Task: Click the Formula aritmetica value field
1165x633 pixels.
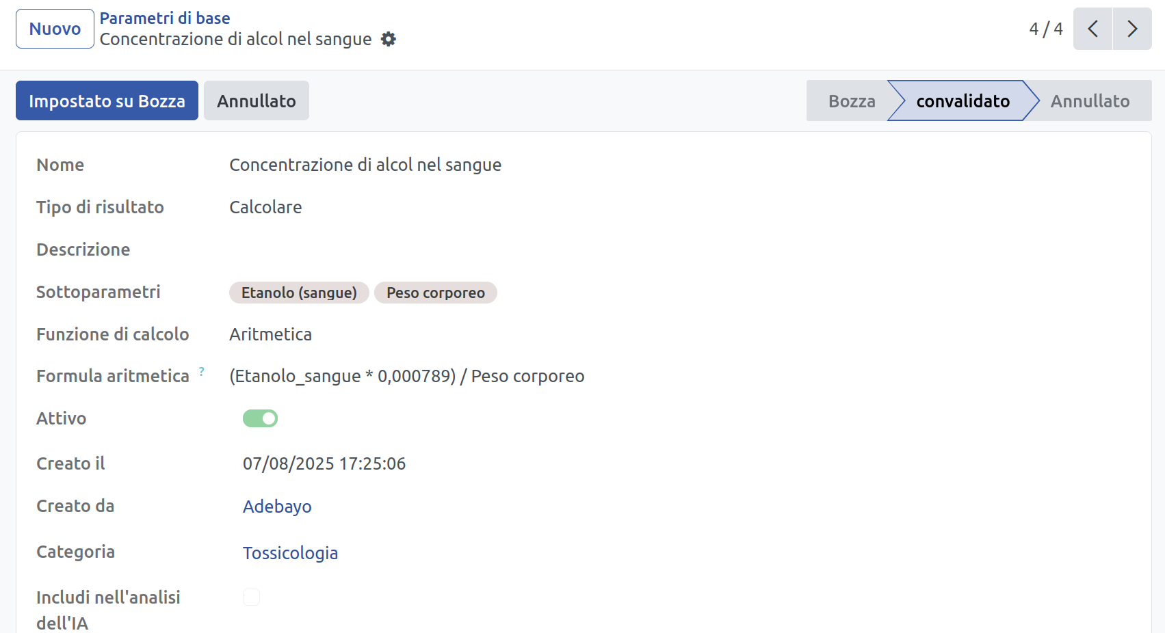Action: [406, 376]
